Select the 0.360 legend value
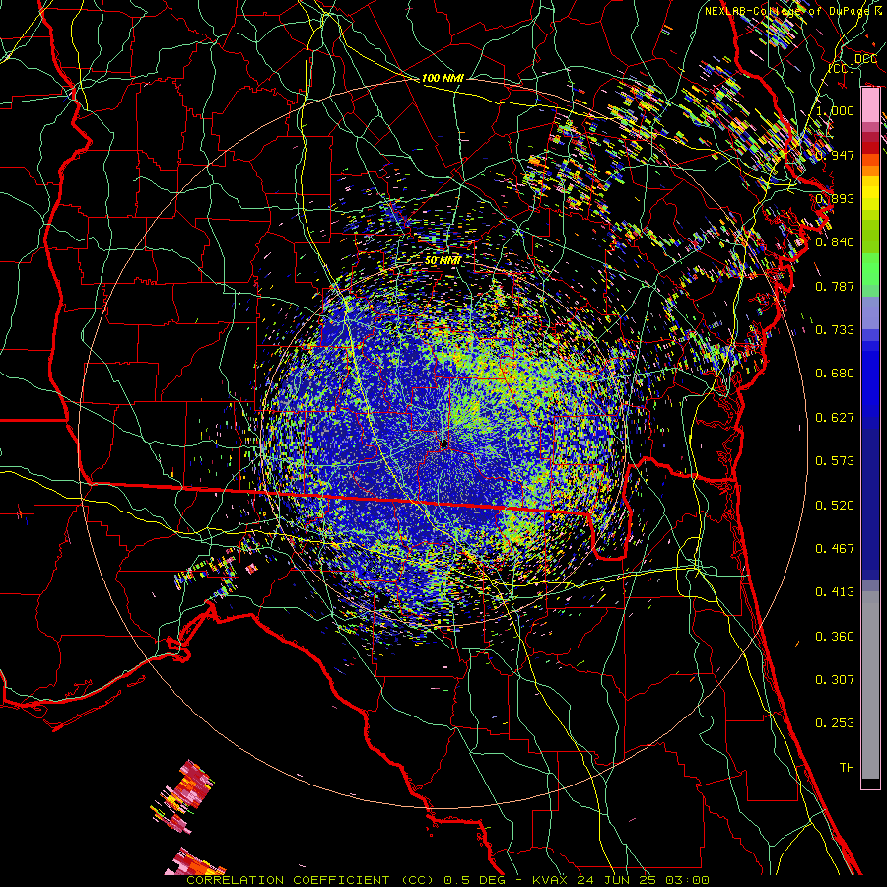This screenshot has height=887, width=887. (x=835, y=636)
